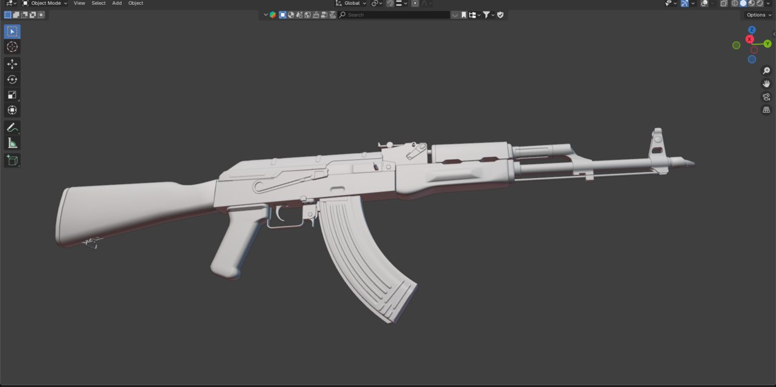Select the Select Box tool
This screenshot has width=776, height=387.
pos(12,31)
